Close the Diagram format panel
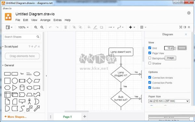Image resolution: width=195 pixels, height=122 pixels. coord(186,34)
